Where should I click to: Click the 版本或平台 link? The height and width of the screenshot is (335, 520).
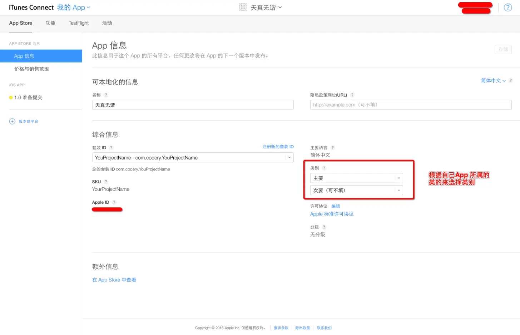[29, 121]
